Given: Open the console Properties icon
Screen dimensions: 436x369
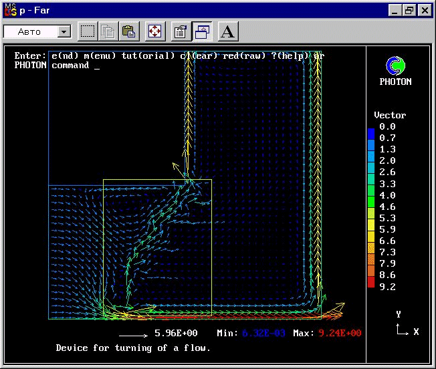Looking at the screenshot, I should (x=180, y=31).
